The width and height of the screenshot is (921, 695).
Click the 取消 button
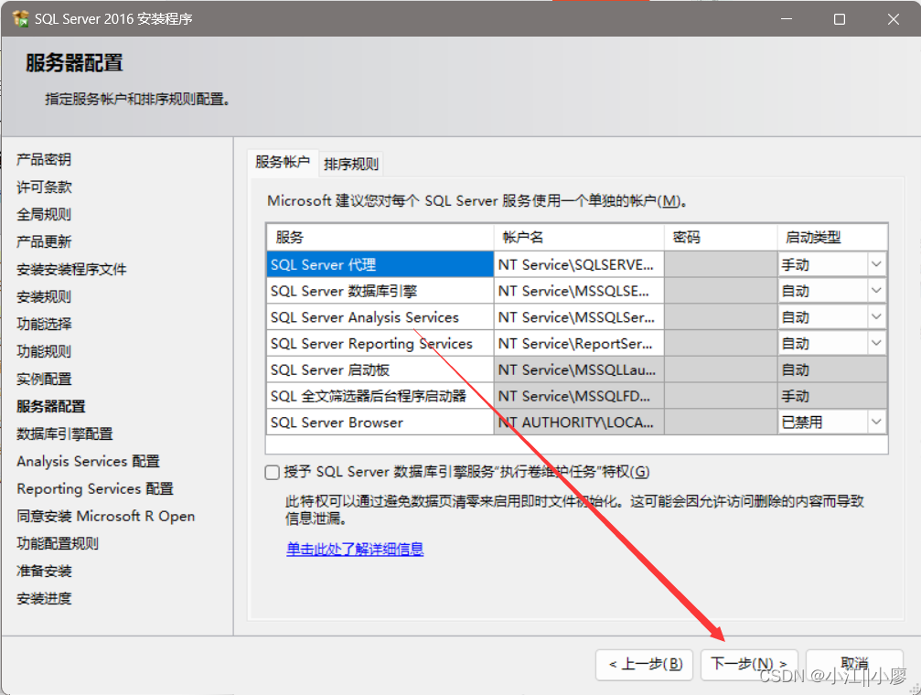[853, 664]
